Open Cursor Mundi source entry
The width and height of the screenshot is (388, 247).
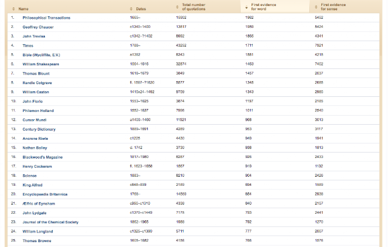(35, 120)
